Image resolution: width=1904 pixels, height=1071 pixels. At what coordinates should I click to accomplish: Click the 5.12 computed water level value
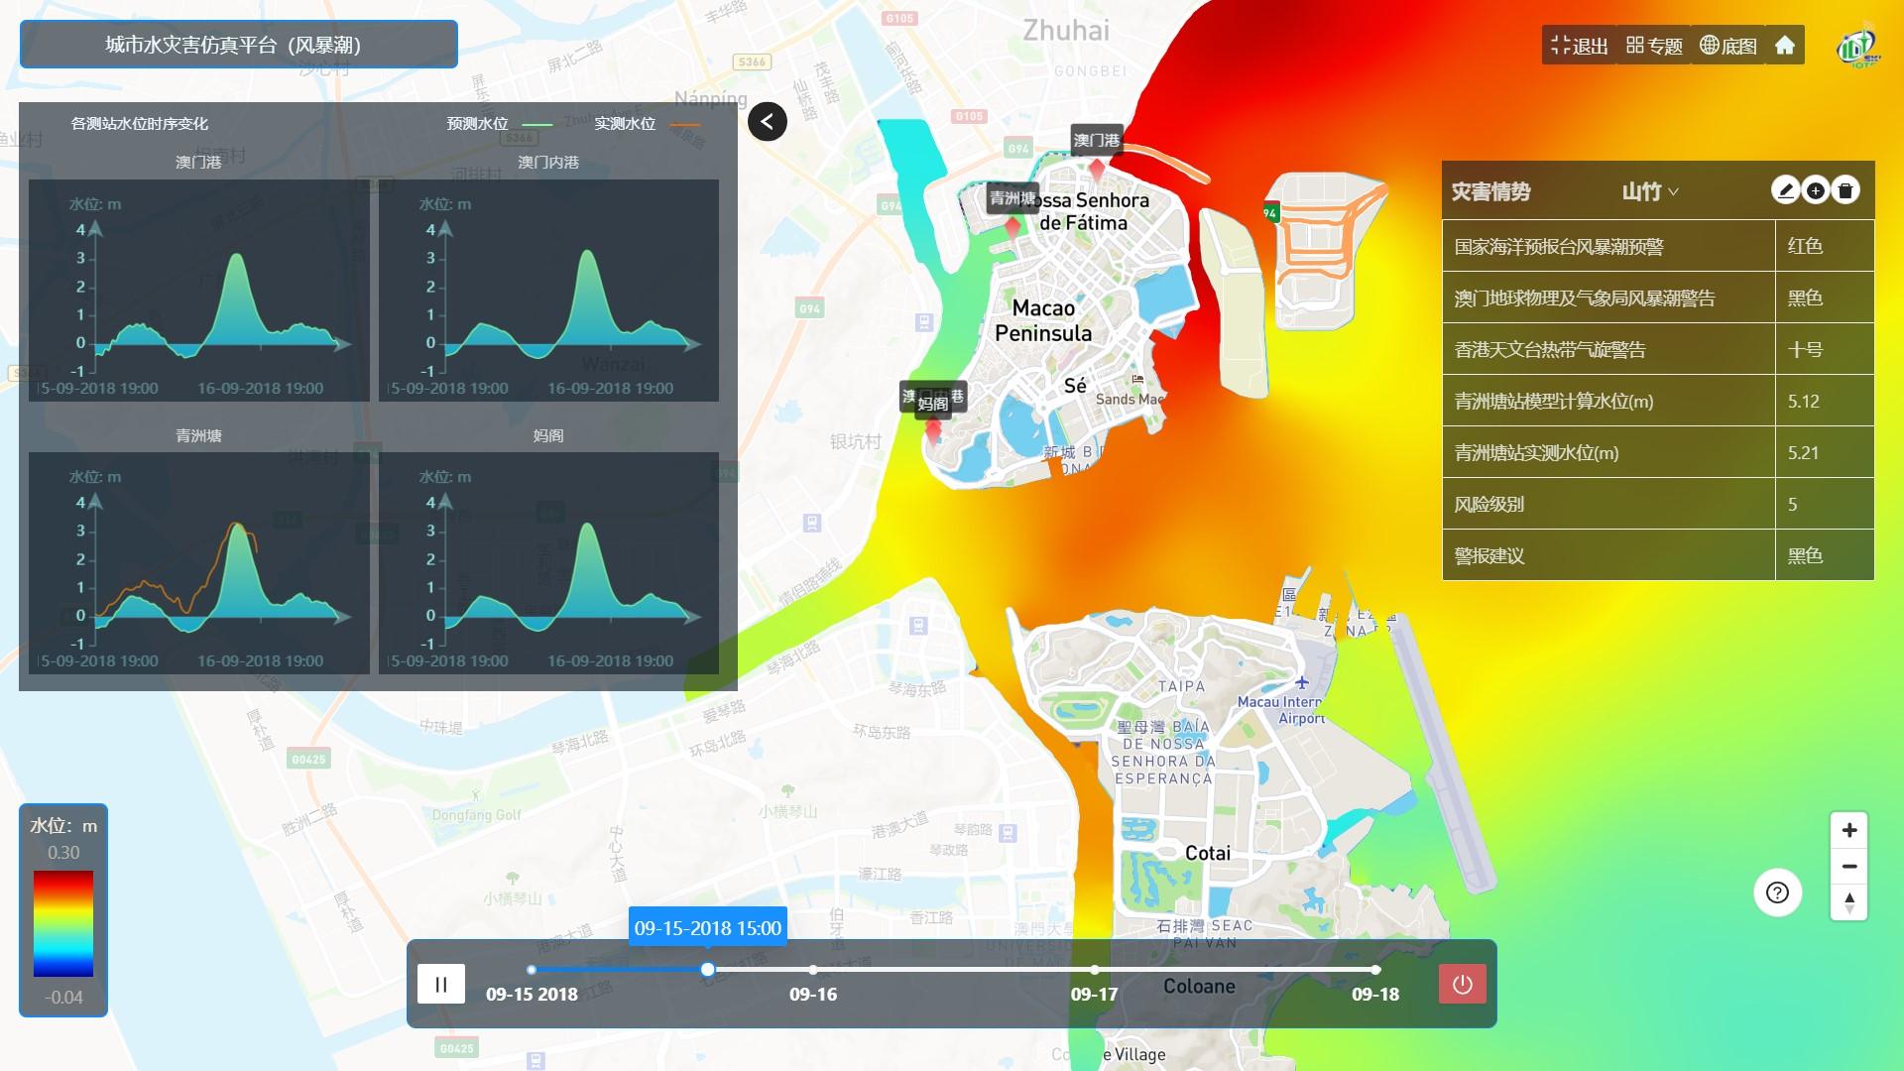coord(1803,402)
